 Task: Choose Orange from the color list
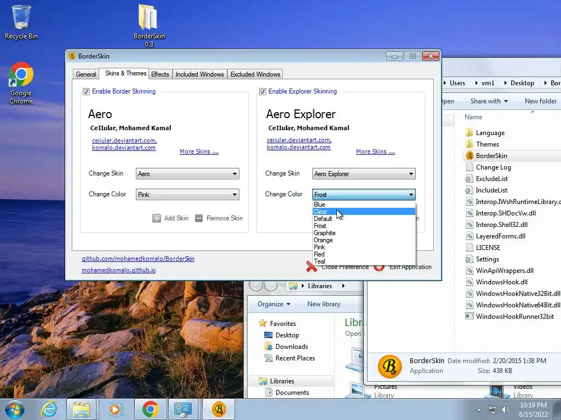tap(364, 240)
